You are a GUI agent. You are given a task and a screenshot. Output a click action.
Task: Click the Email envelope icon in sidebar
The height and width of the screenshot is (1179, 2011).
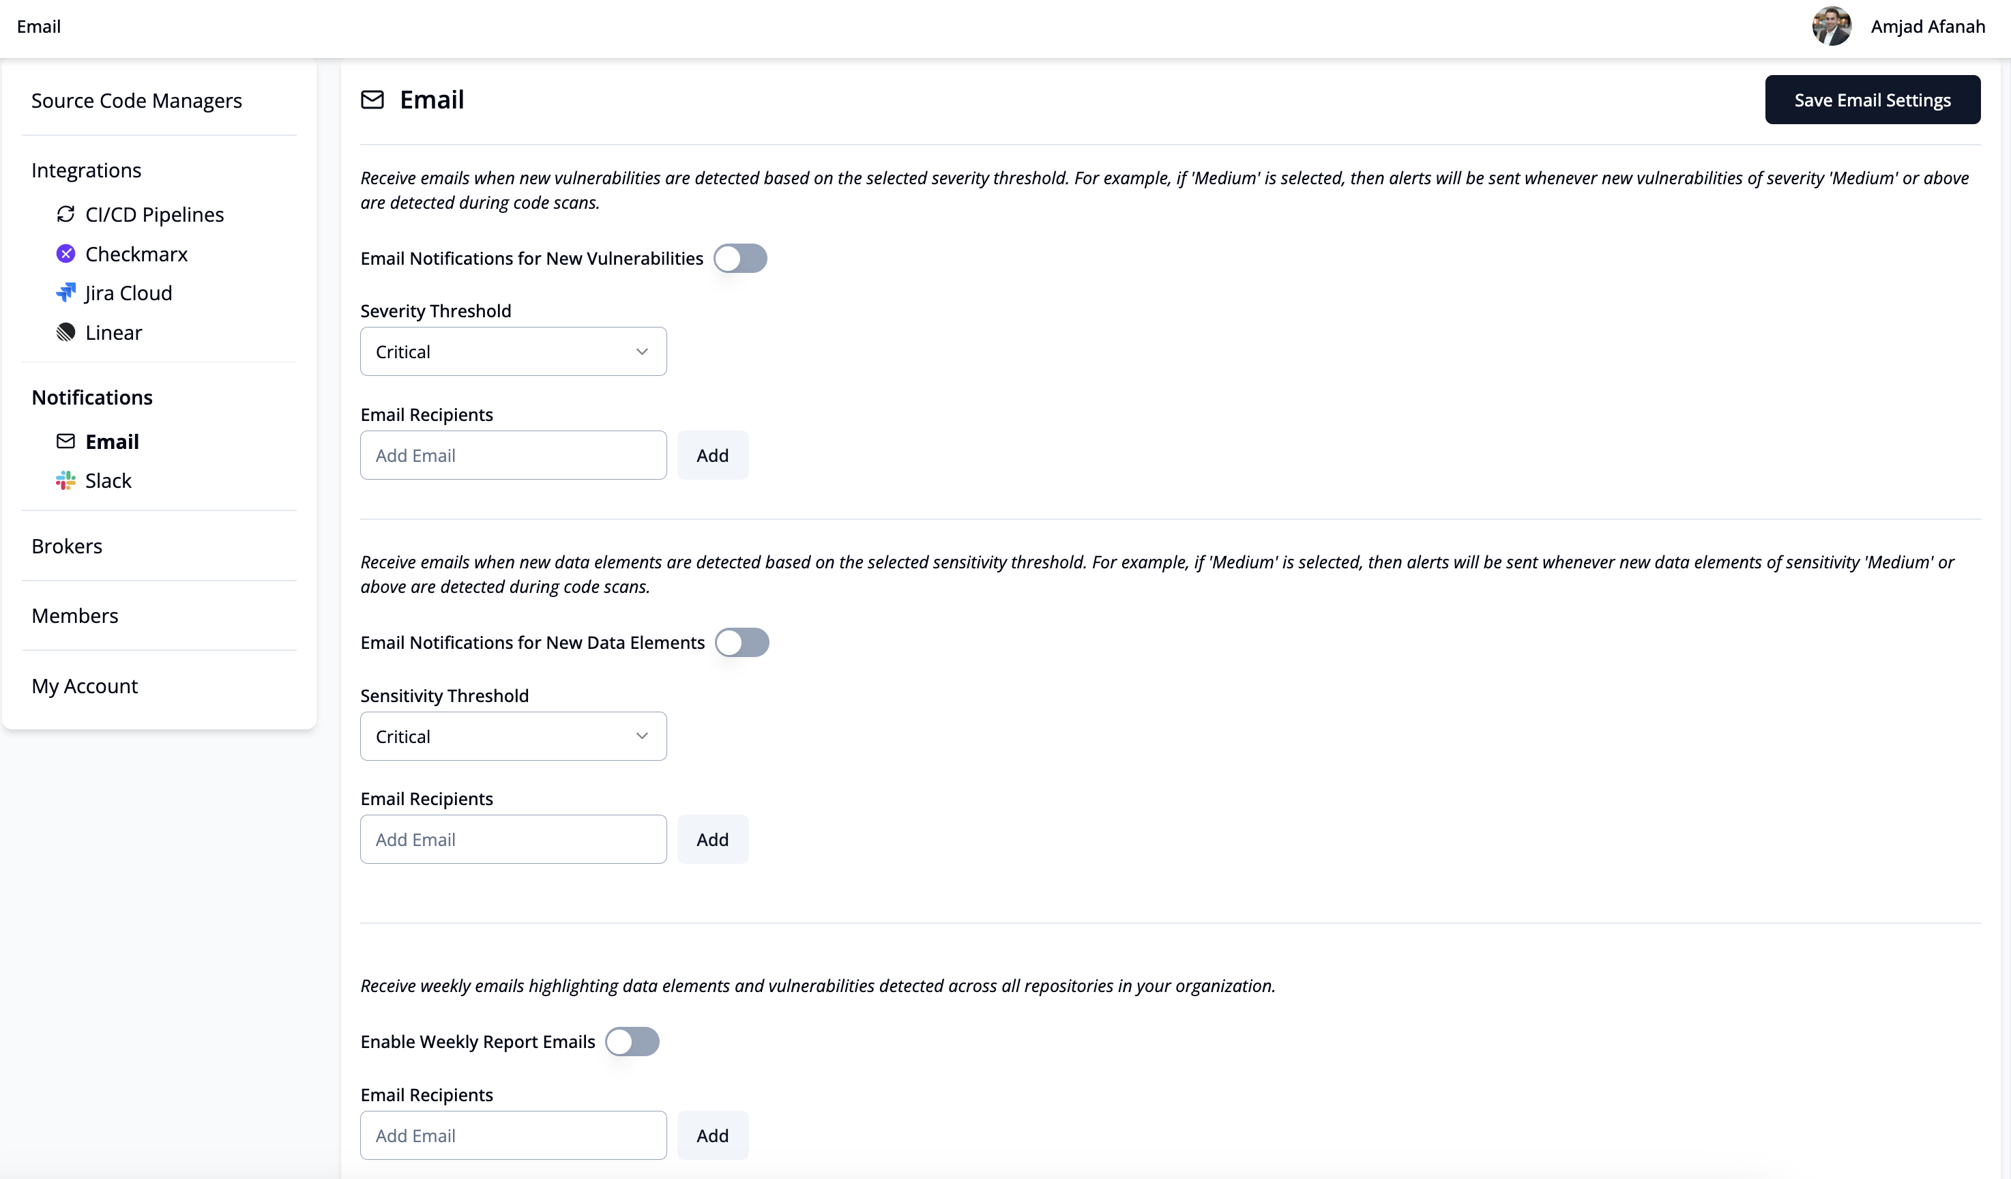tap(65, 441)
